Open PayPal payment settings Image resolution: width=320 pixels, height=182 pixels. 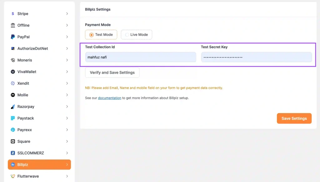click(39, 37)
